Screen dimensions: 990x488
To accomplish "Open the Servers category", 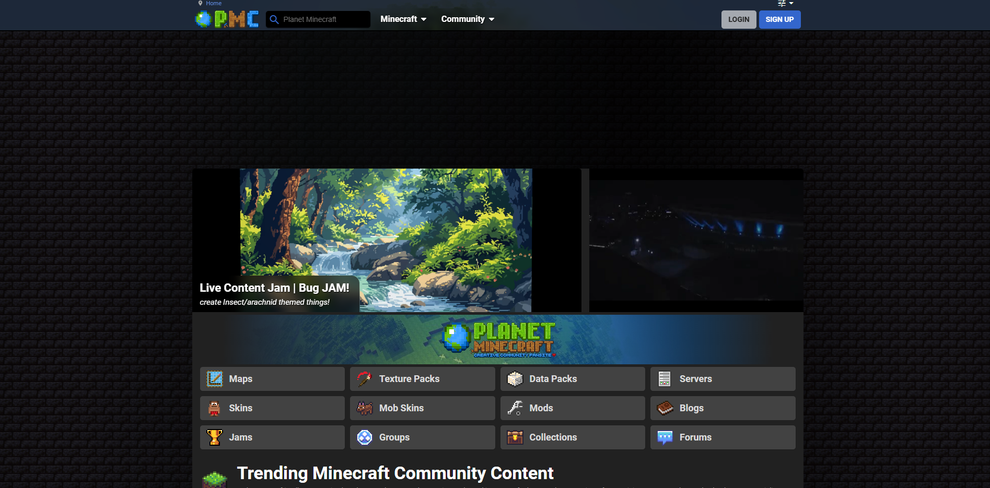I will (x=723, y=379).
